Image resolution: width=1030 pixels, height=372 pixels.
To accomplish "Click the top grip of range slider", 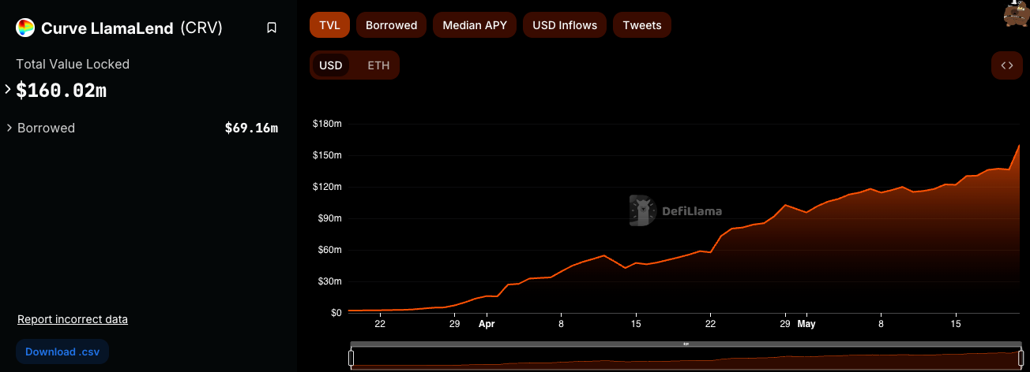I will (686, 344).
